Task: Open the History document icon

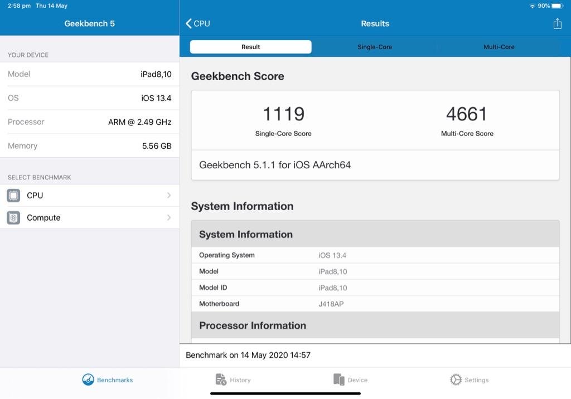Action: [221, 379]
